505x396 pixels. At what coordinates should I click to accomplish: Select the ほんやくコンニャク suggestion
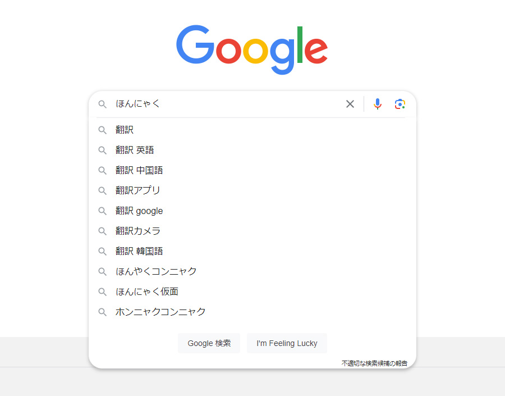(156, 271)
